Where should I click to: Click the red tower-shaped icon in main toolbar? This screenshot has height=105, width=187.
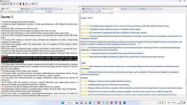(30, 4)
